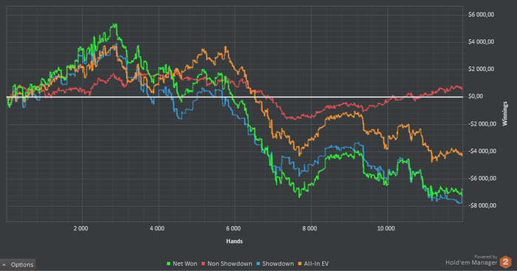Click the orange All-In EV color swatch
The width and height of the screenshot is (517, 271).
click(300, 264)
